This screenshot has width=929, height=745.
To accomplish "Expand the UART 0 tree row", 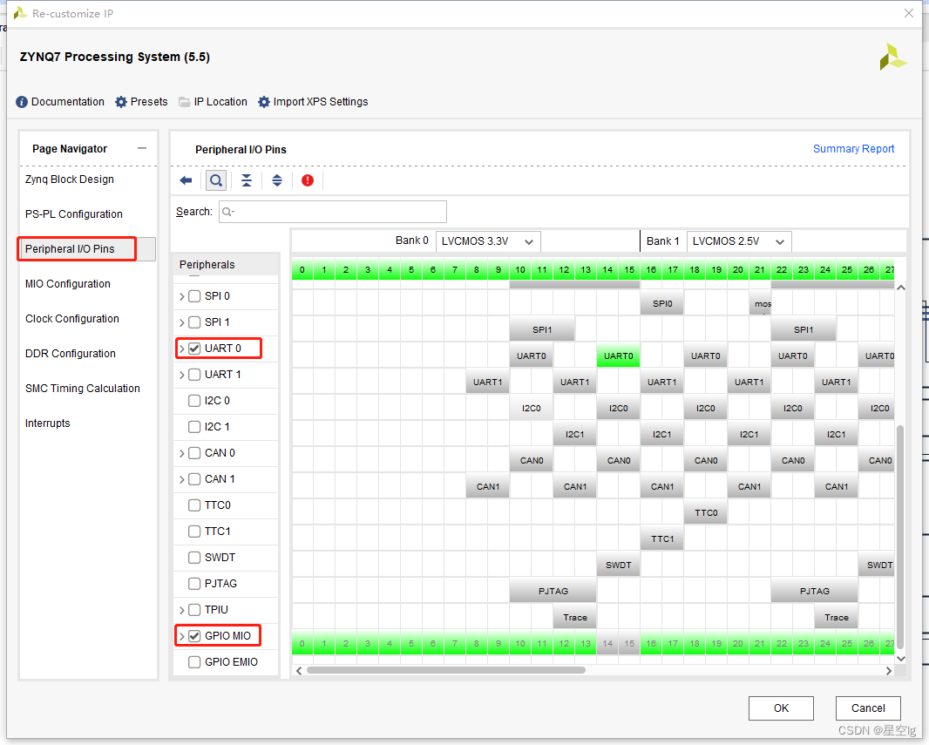I will tap(182, 349).
